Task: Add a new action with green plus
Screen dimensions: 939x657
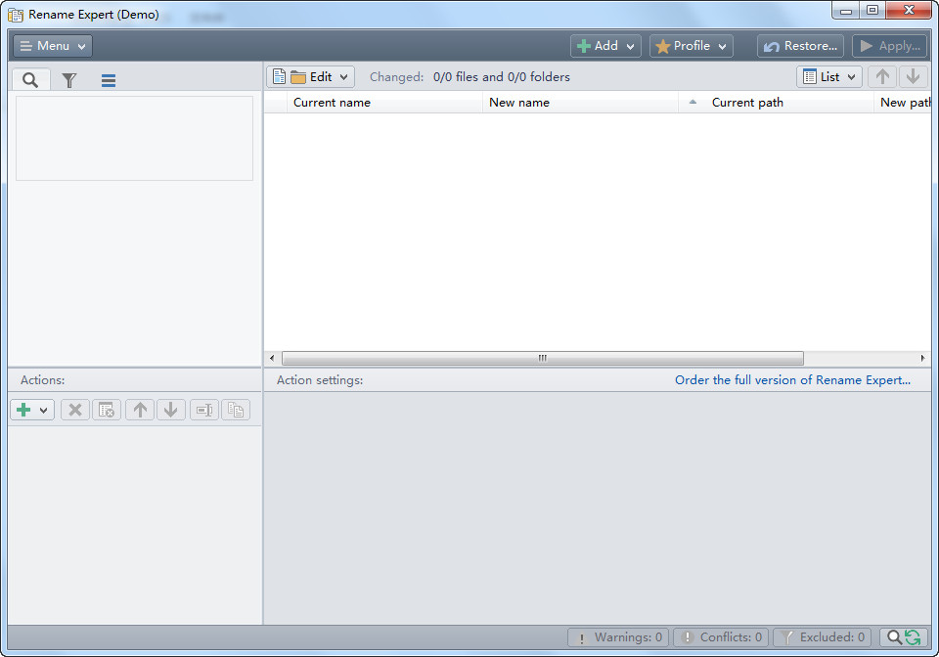Action: coord(32,410)
